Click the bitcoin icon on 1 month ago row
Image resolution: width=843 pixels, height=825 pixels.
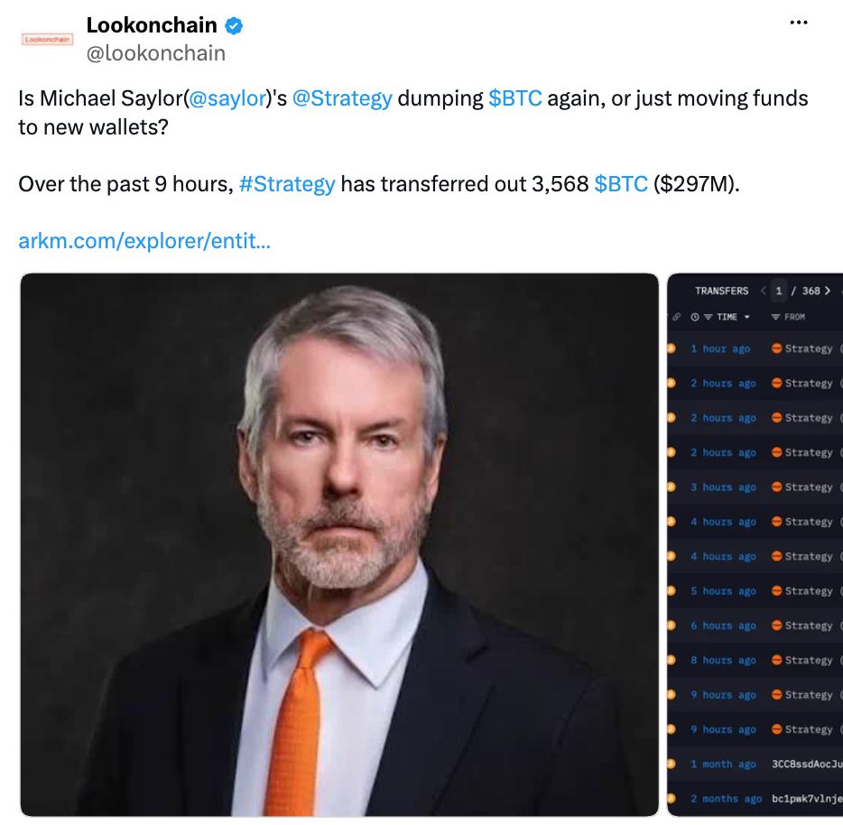671,764
